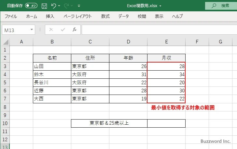Select the 東京都 cell in 山田's row
Screen dimensions: 237x149
click(x=90, y=66)
